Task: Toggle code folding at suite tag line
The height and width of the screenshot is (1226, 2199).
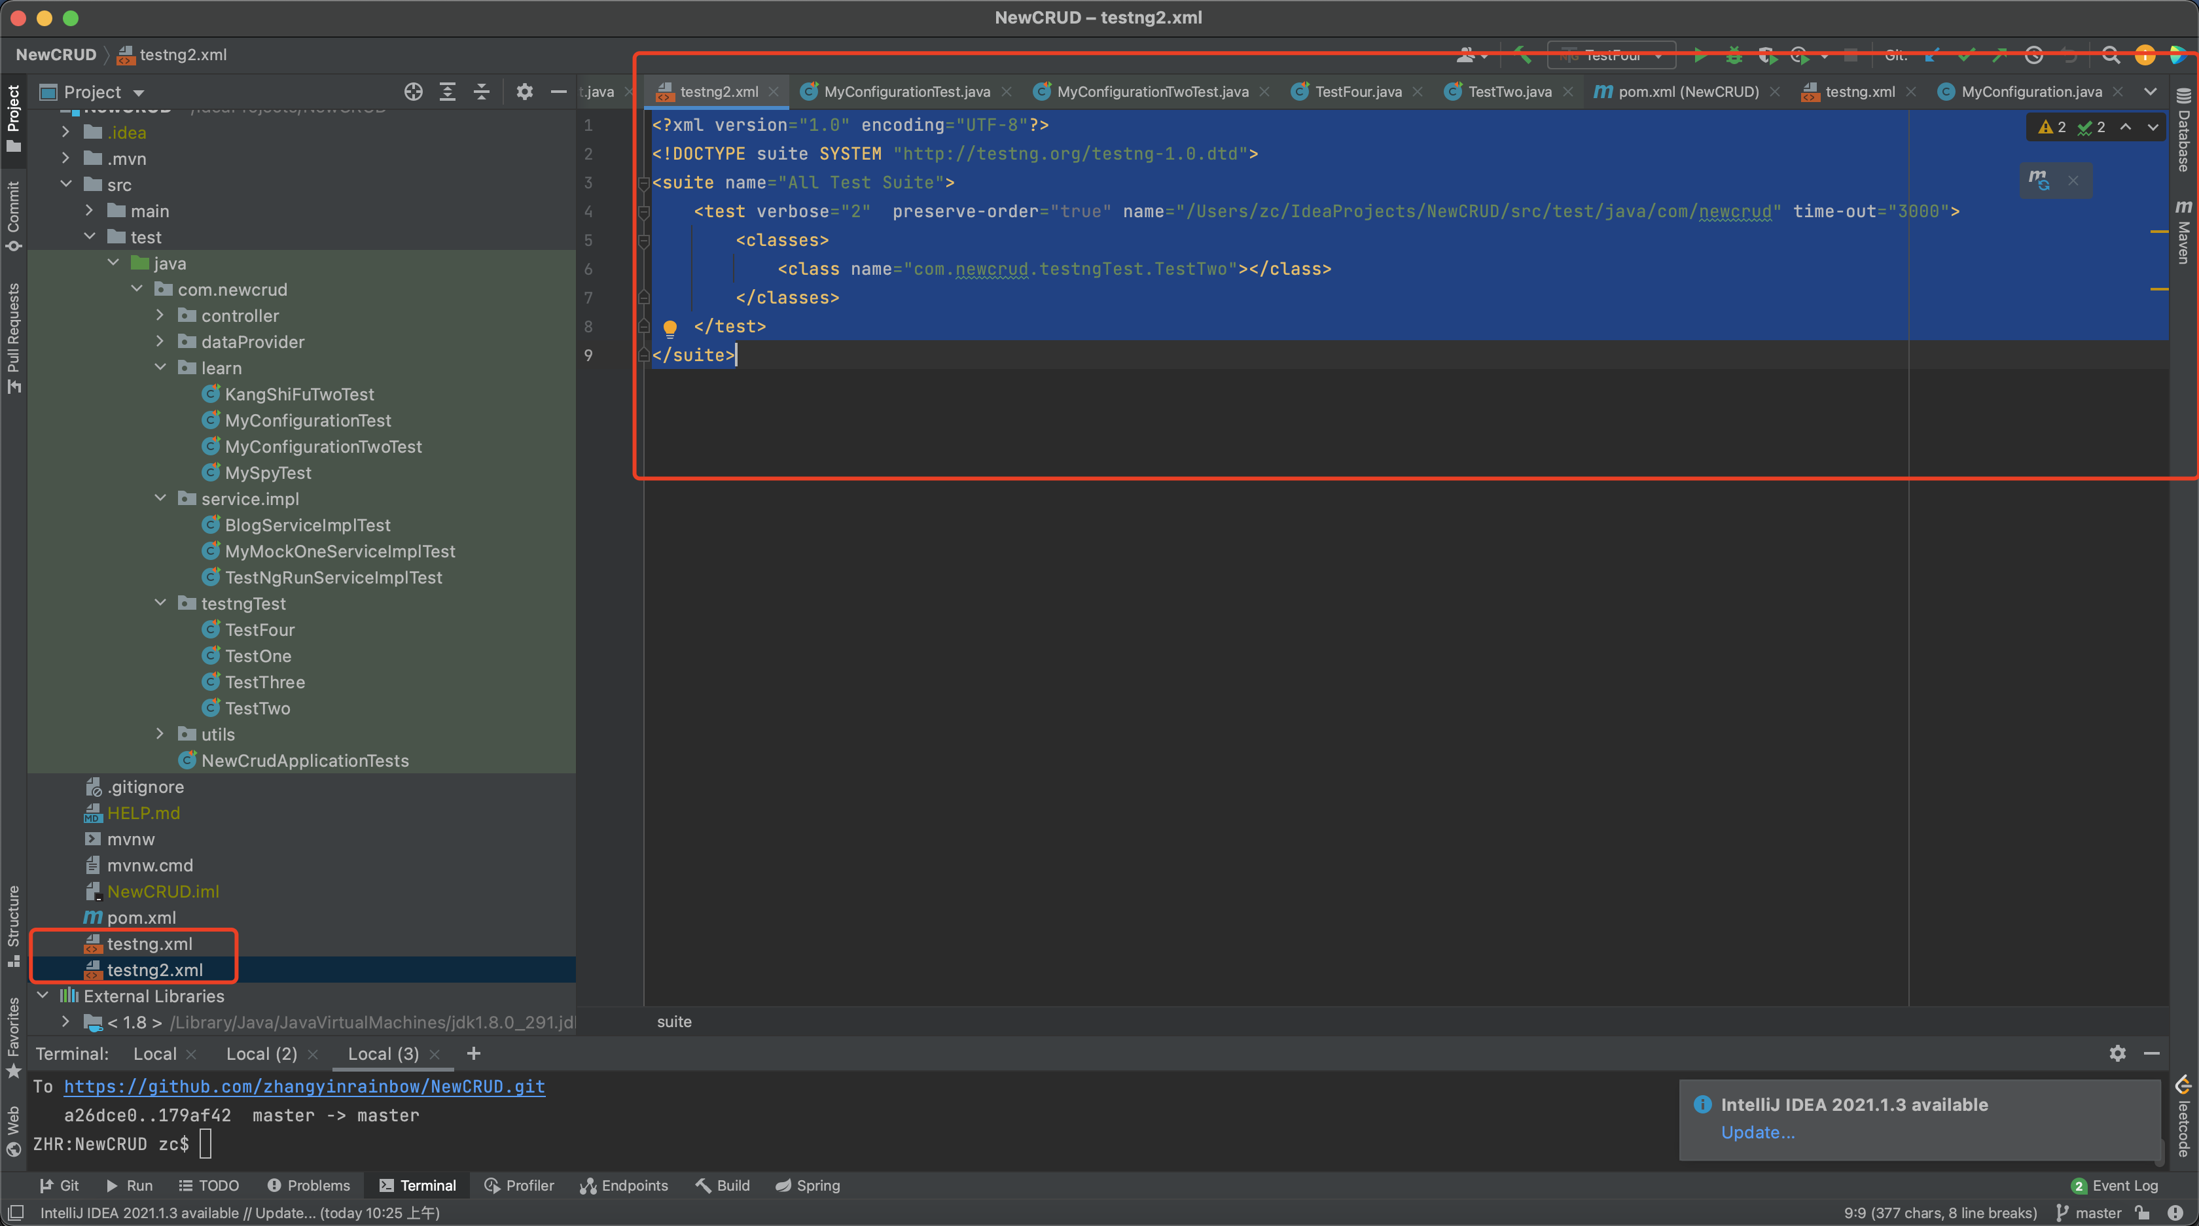Action: (x=645, y=182)
